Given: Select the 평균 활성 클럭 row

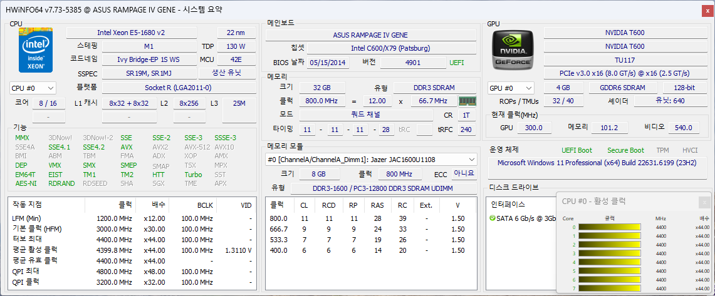Looking at the screenshot, I should pos(132,250).
